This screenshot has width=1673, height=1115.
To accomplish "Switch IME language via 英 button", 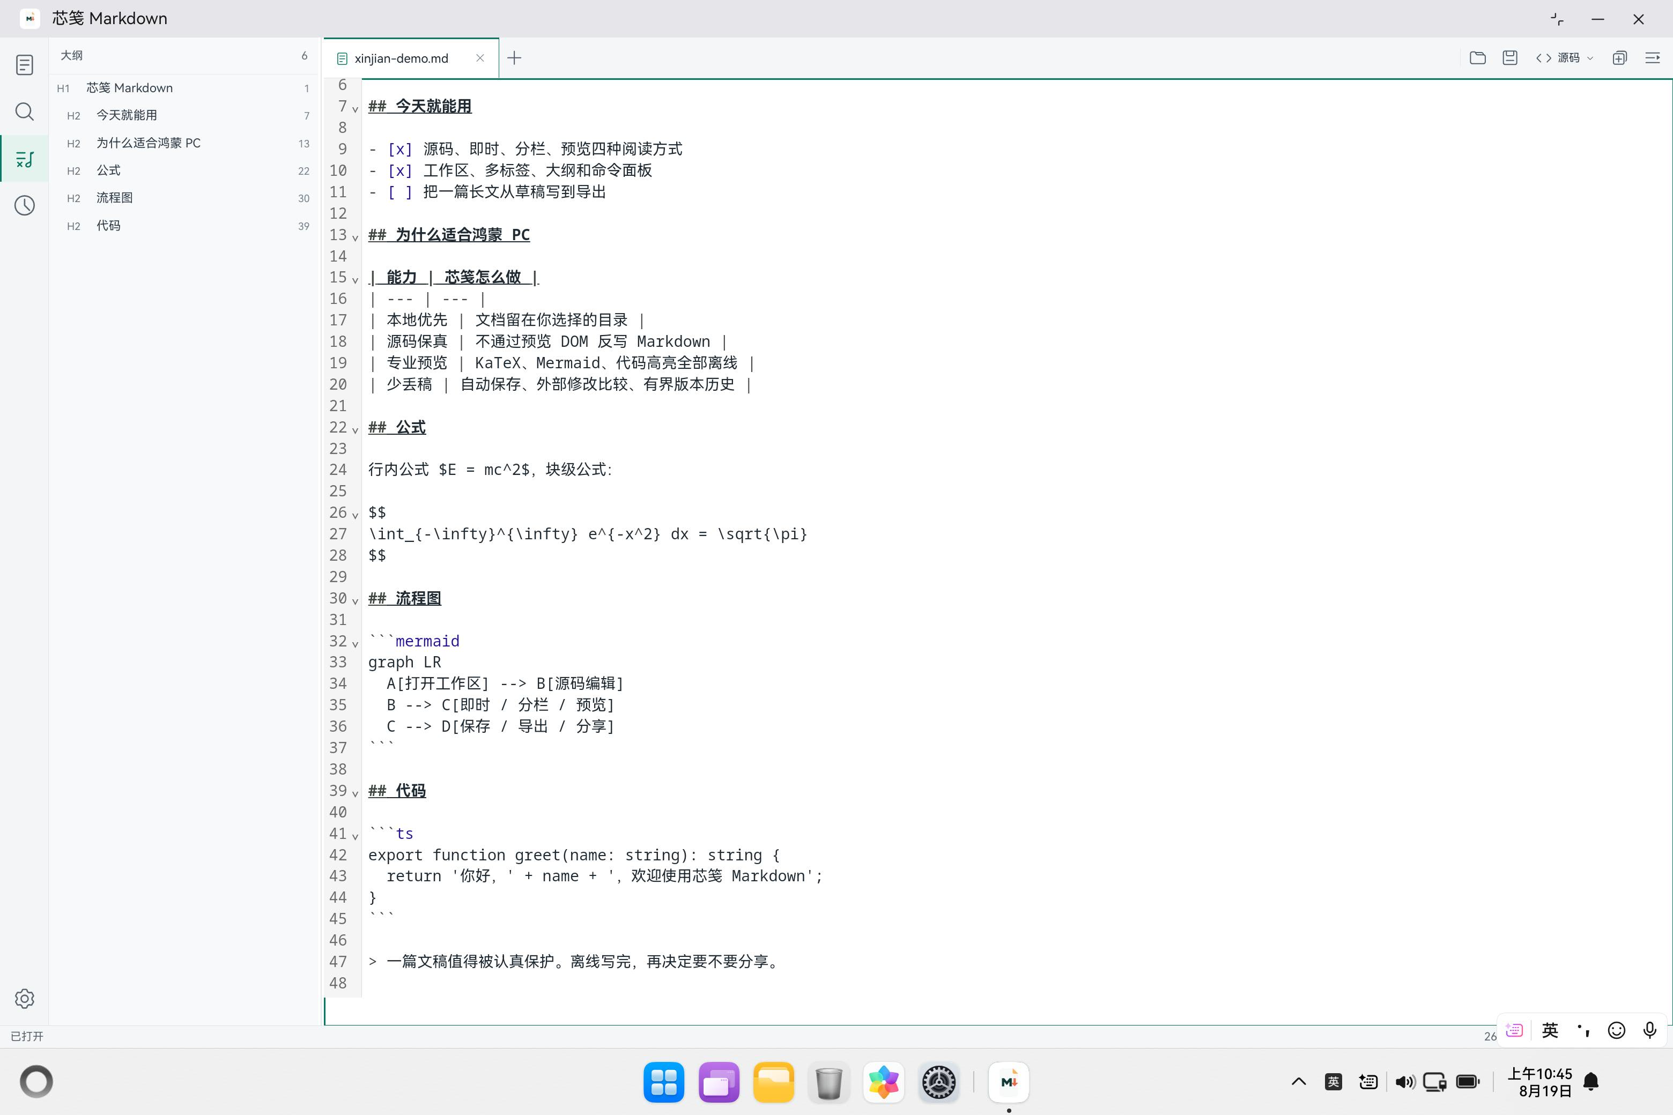I will pos(1550,1030).
